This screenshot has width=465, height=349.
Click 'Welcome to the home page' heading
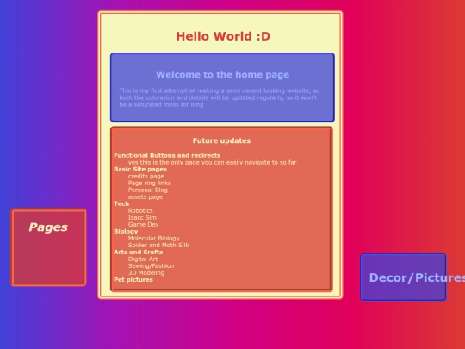(x=222, y=74)
